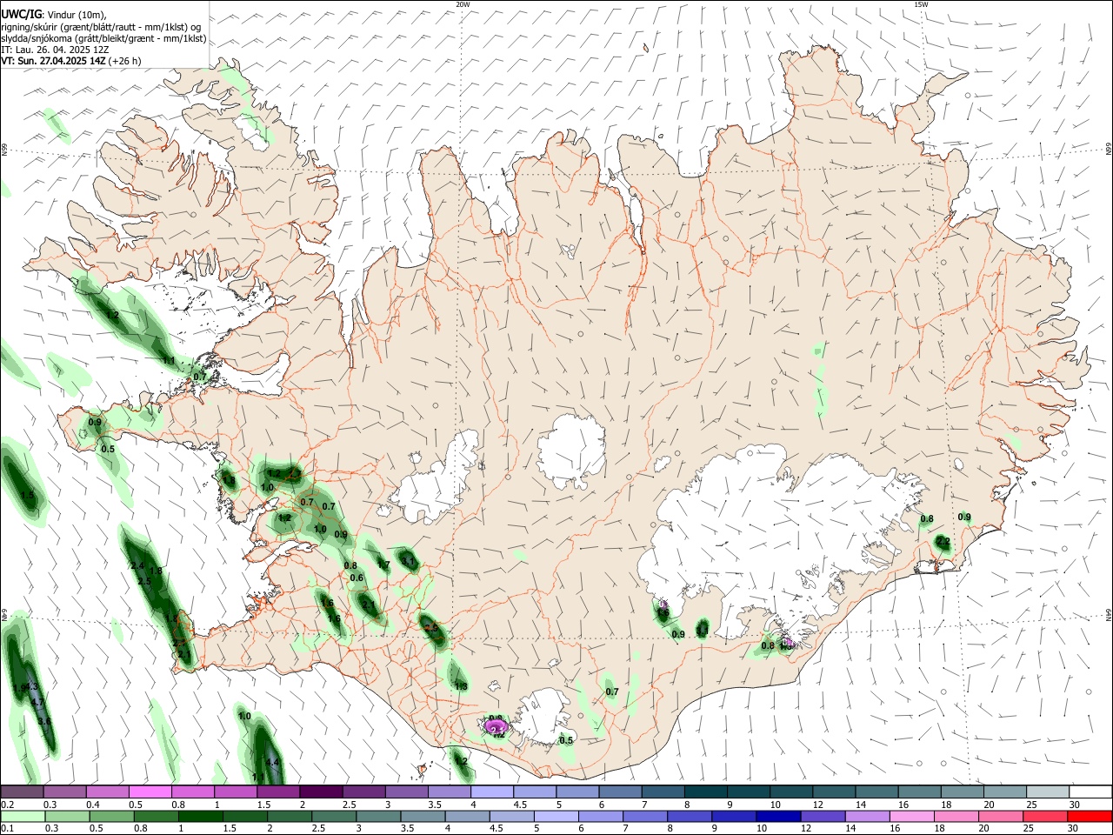Viewport: 1113px width, 835px height.
Task: Click the '20W' longitude label
Action: [x=463, y=4]
